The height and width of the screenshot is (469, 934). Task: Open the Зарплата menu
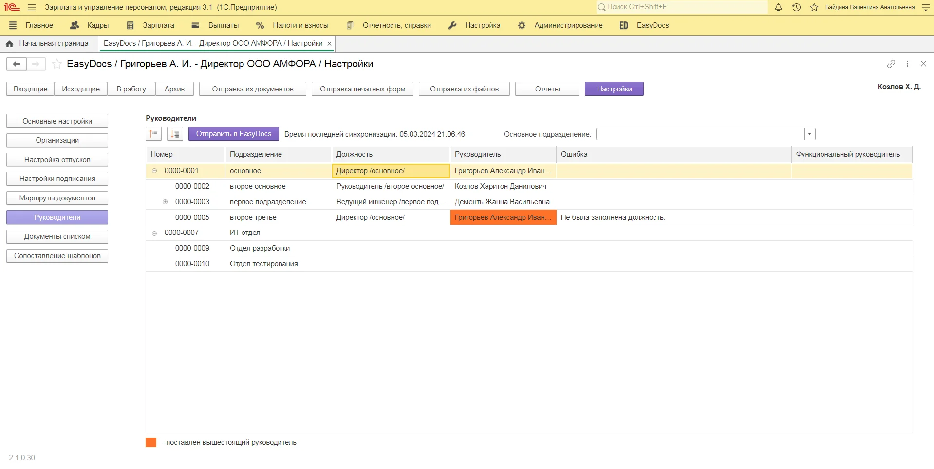[x=150, y=25]
